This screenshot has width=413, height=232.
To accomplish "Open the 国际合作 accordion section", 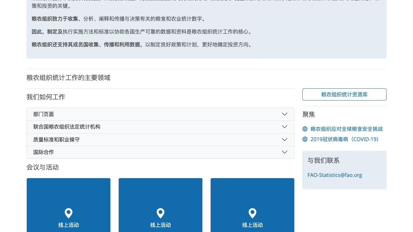I will 44,152.
